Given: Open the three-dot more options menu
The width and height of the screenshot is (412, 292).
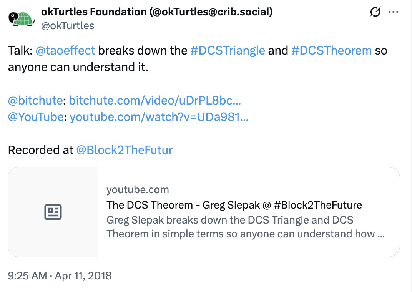Looking at the screenshot, I should (x=394, y=12).
